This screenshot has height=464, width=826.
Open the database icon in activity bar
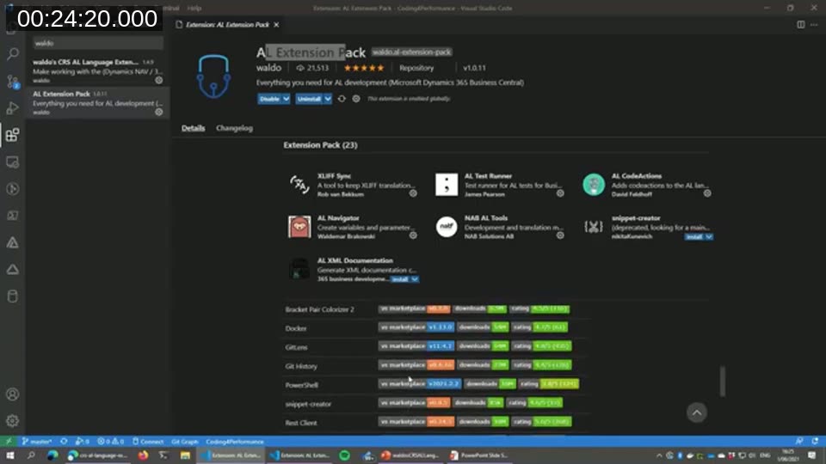pos(13,296)
